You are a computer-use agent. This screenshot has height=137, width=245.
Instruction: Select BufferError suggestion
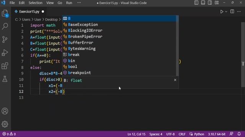119,43
